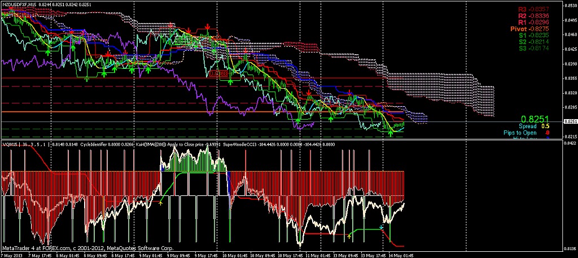Click the Pivot -0.8275 label
Image resolution: width=578 pixels, height=258 pixels.
(x=530, y=29)
